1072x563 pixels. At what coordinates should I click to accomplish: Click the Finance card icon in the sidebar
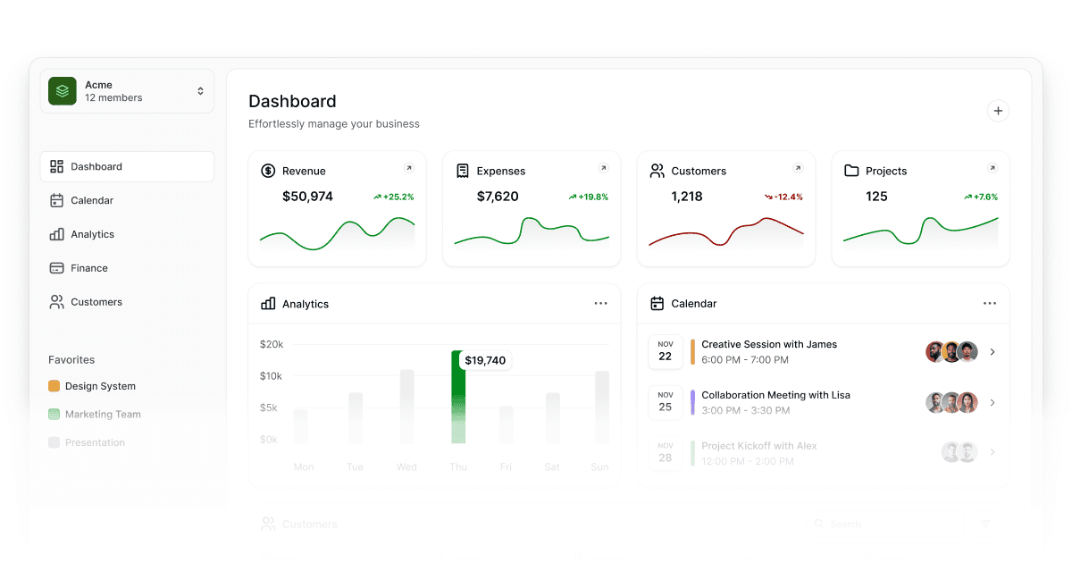point(57,268)
